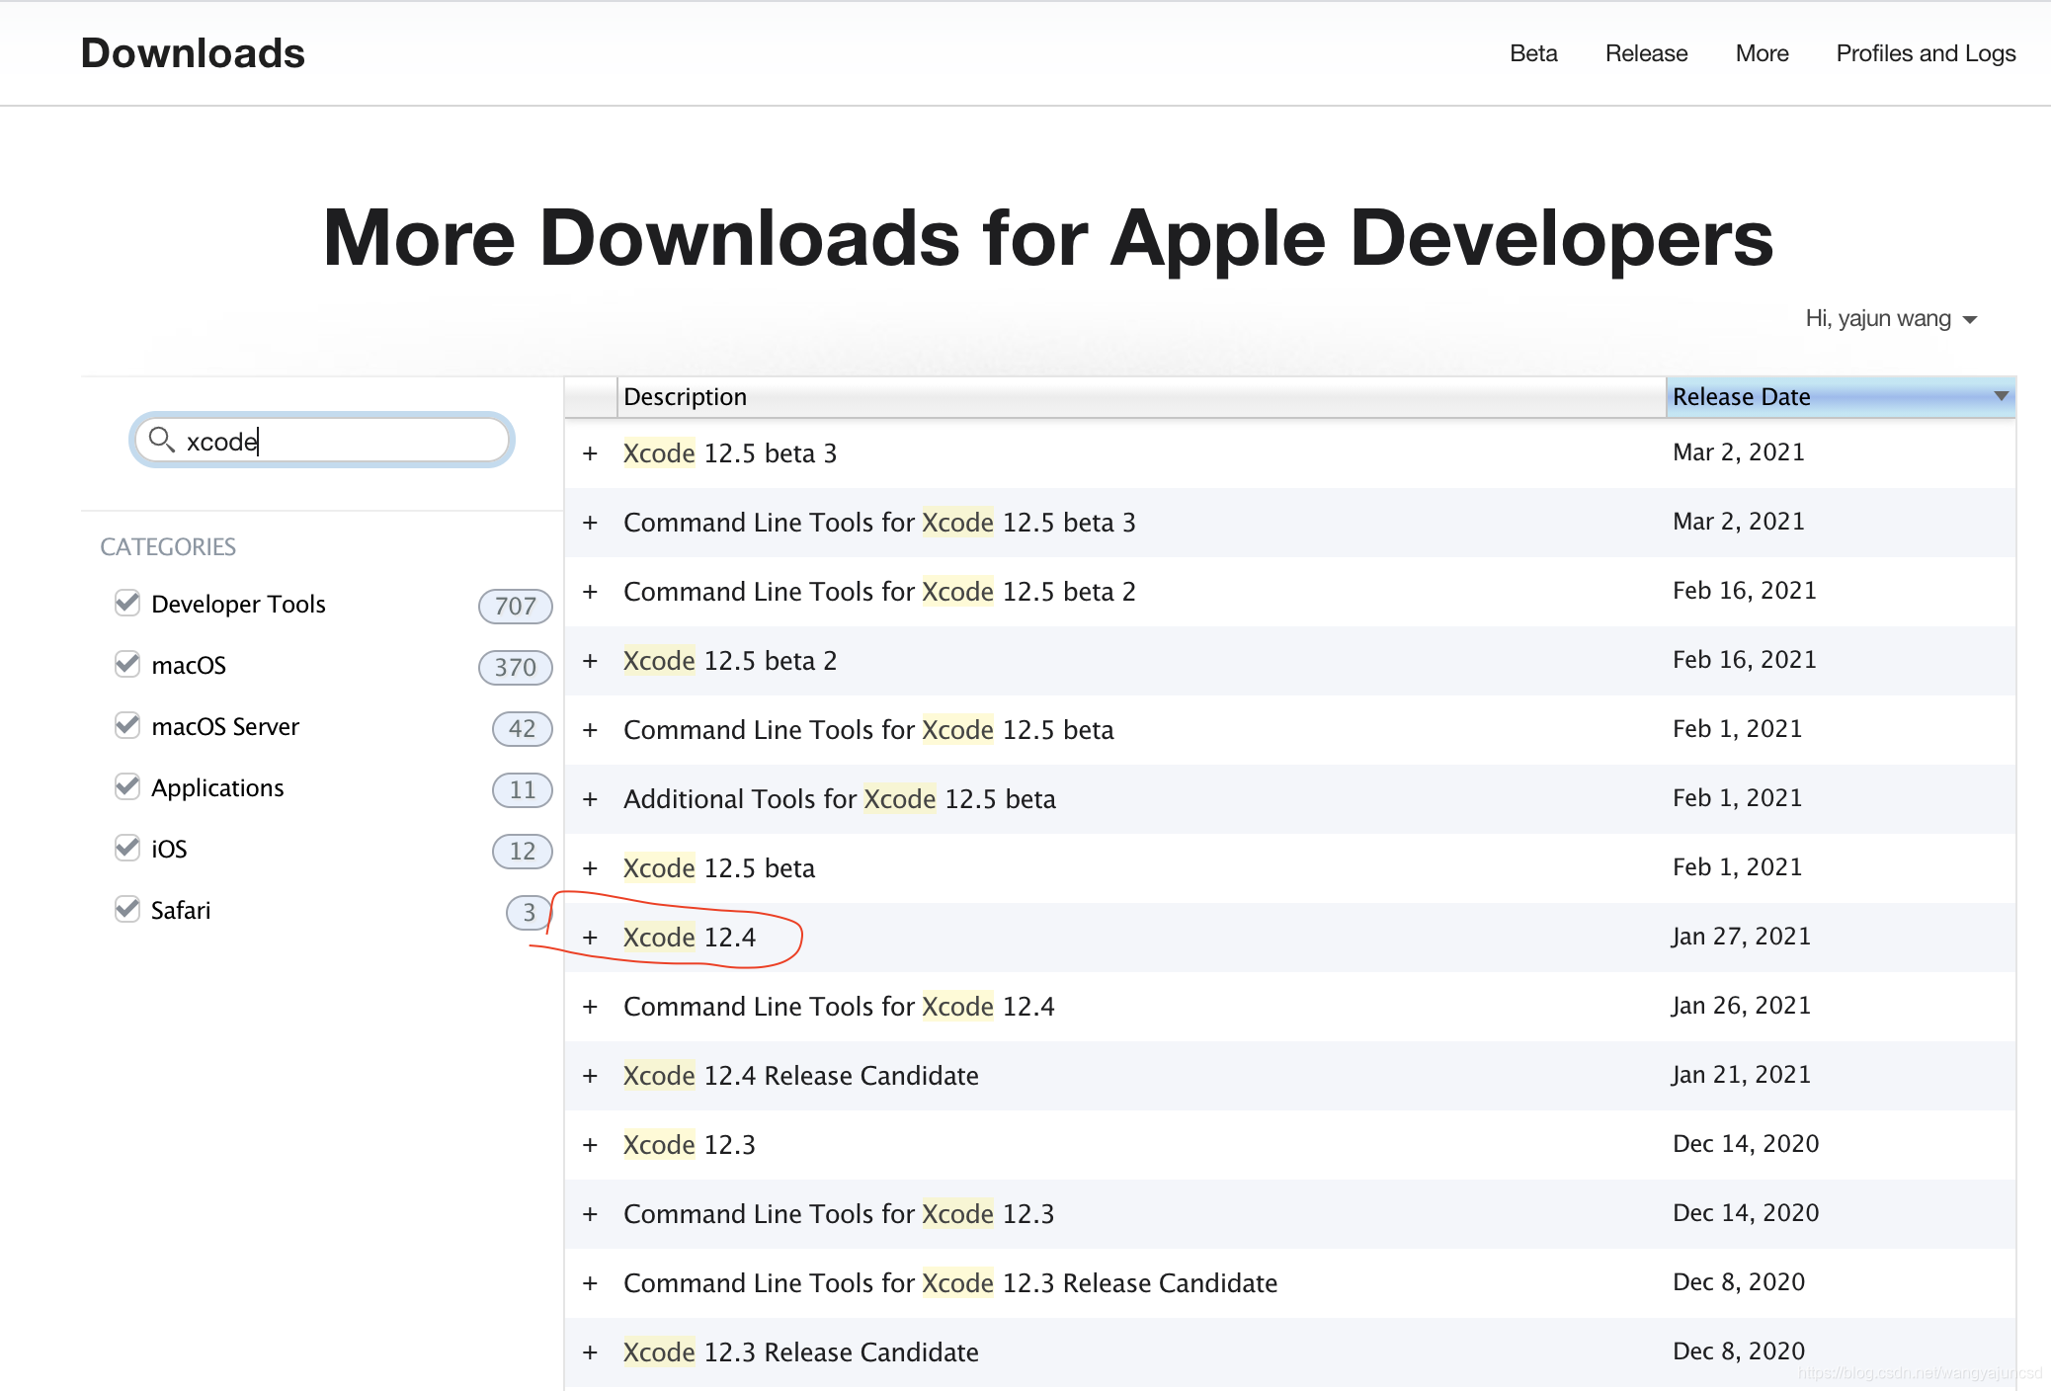Click the search magnifier icon

(x=163, y=440)
